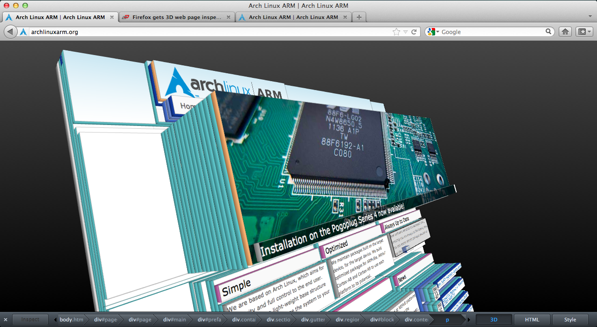597x327 pixels.
Task: Open a new tab with plus button
Action: coord(359,17)
